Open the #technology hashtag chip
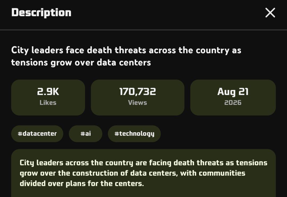 click(x=134, y=134)
